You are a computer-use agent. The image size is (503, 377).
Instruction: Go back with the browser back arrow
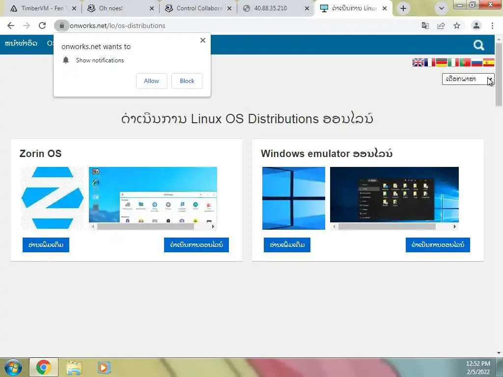(11, 26)
